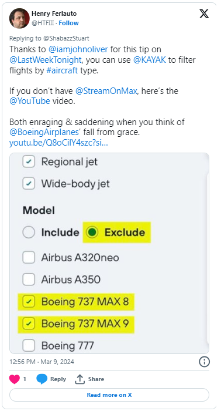
Task: Click the X logo icon
Action: pyautogui.click(x=204, y=14)
